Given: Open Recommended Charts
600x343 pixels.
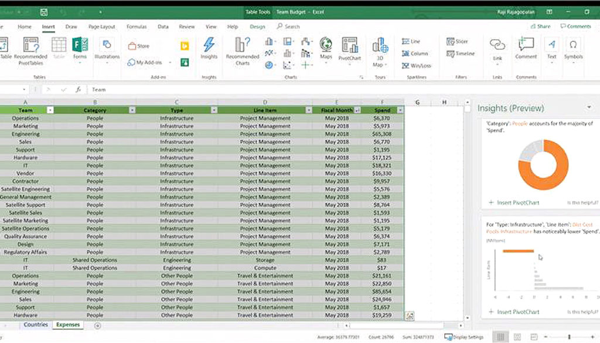Looking at the screenshot, I should coord(242,51).
